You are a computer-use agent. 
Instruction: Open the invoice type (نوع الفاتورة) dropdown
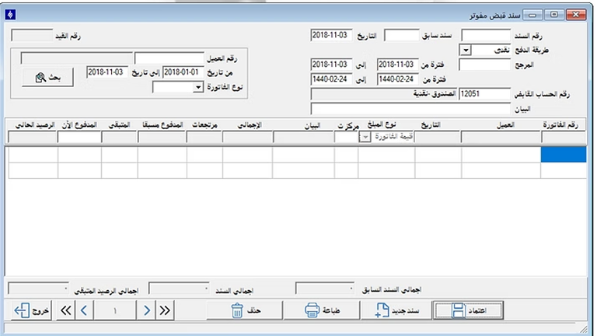pyautogui.click(x=198, y=88)
